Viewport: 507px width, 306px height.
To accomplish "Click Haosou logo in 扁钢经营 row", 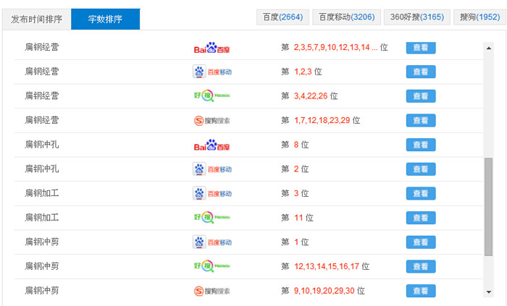I will (x=211, y=96).
